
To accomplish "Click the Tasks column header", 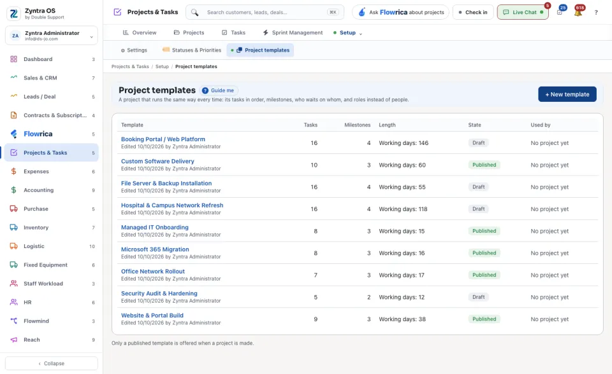I will (310, 125).
